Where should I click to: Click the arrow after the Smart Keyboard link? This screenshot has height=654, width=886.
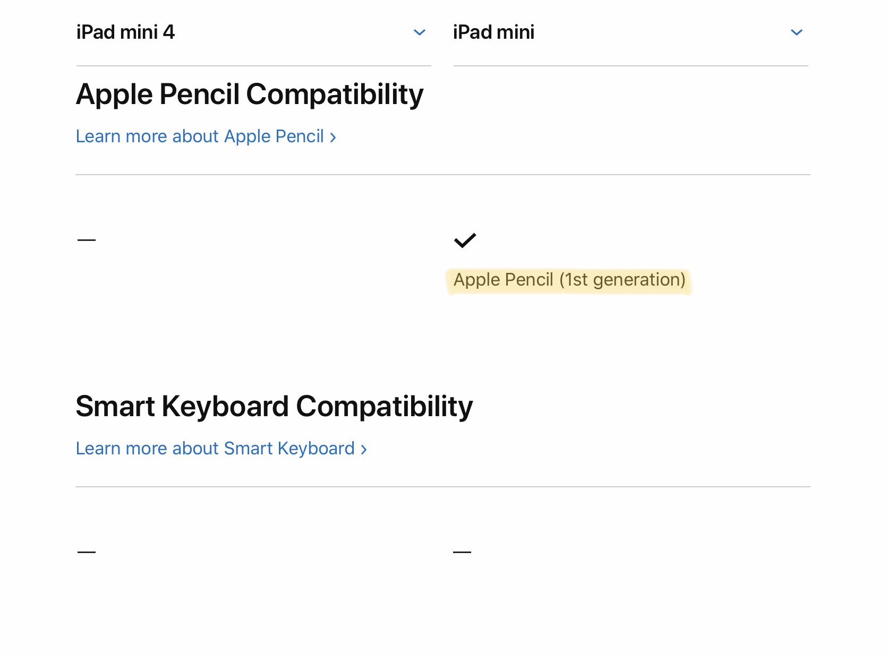pyautogui.click(x=364, y=450)
